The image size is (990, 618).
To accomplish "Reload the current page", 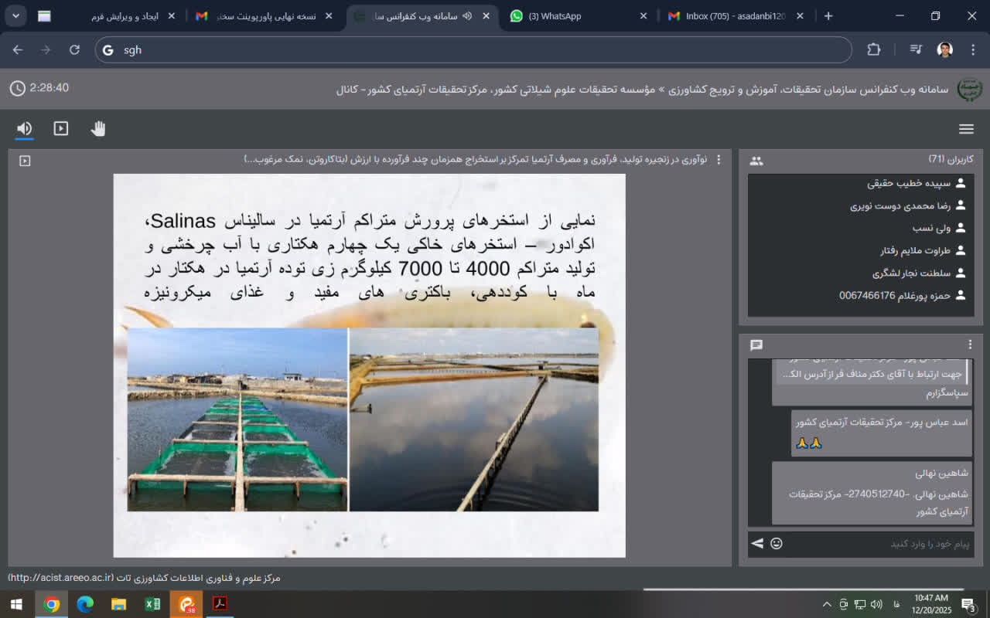I will coord(74,49).
